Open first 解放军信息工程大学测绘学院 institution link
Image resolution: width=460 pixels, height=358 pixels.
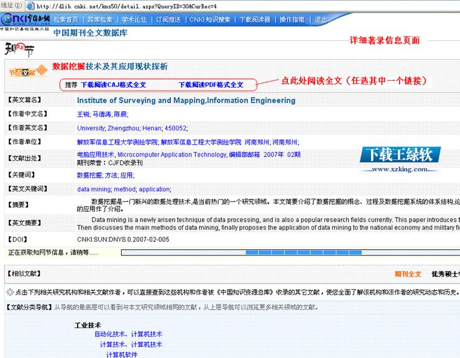point(117,142)
